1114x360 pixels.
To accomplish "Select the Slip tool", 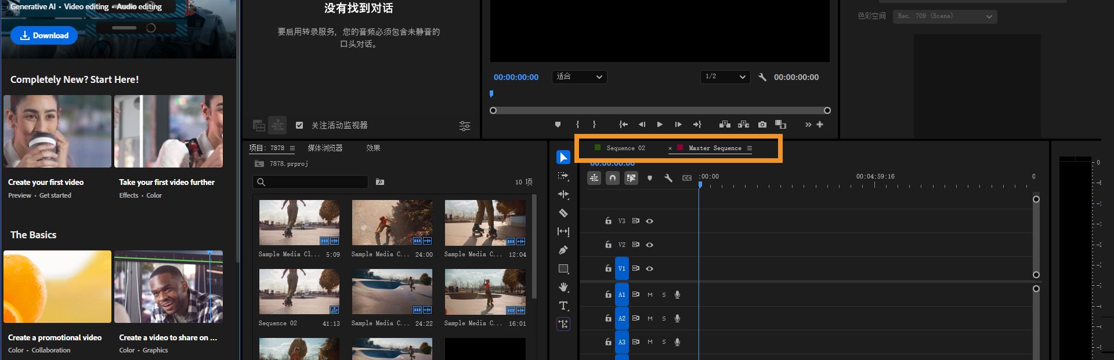I will 563,231.
